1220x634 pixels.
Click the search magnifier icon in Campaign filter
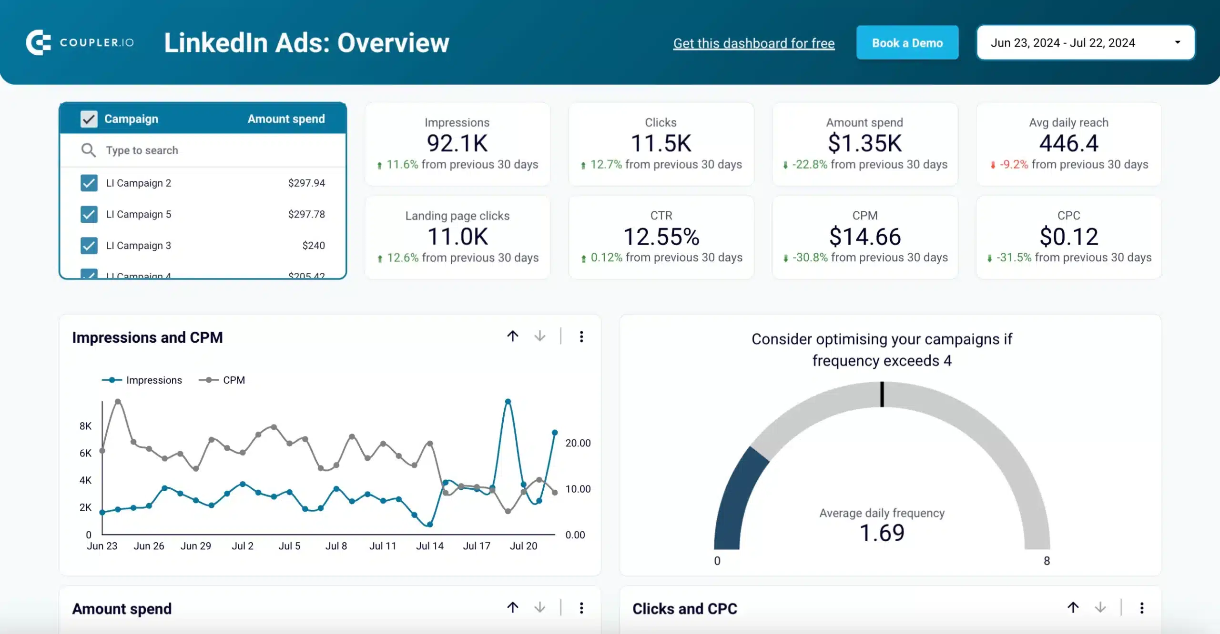pyautogui.click(x=88, y=150)
